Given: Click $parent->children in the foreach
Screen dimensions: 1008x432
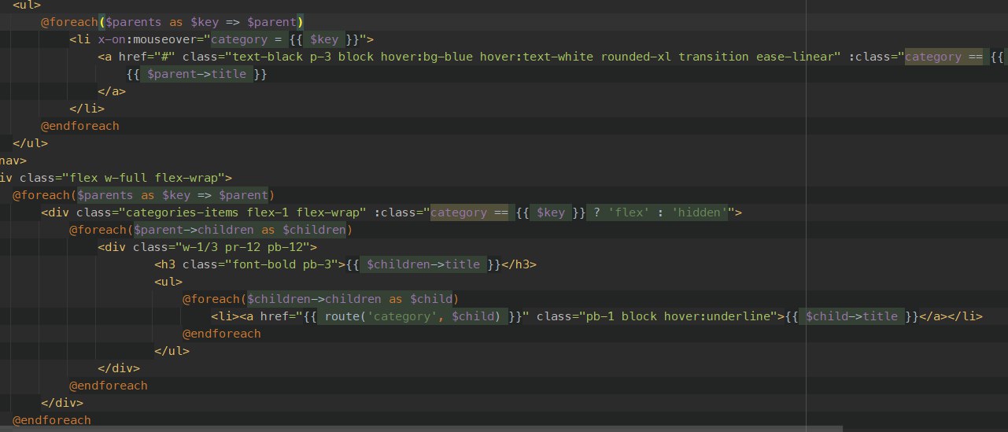Looking at the screenshot, I should click(x=194, y=230).
